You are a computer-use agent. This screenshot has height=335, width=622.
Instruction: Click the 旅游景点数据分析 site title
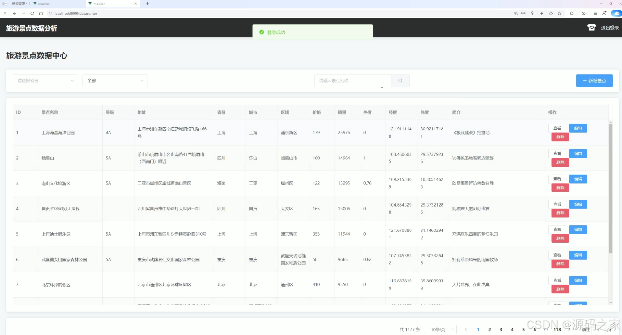pyautogui.click(x=32, y=28)
